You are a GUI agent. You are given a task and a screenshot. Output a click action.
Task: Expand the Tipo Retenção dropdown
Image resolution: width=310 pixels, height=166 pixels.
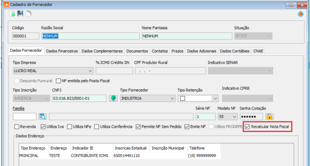pyautogui.click(x=215, y=98)
